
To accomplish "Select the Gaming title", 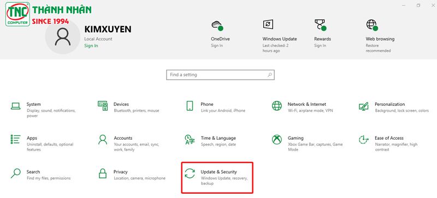I will (x=296, y=138).
